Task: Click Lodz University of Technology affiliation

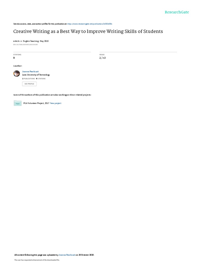Action: (36, 75)
